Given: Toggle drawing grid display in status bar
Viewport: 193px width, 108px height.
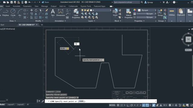Looking at the screenshot, I should [x=118, y=105].
